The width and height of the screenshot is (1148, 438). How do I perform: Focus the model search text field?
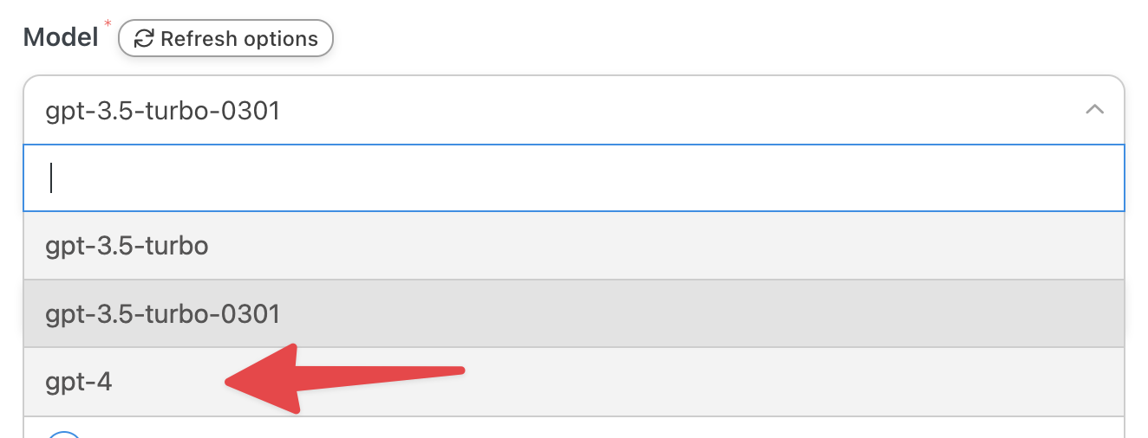574,177
